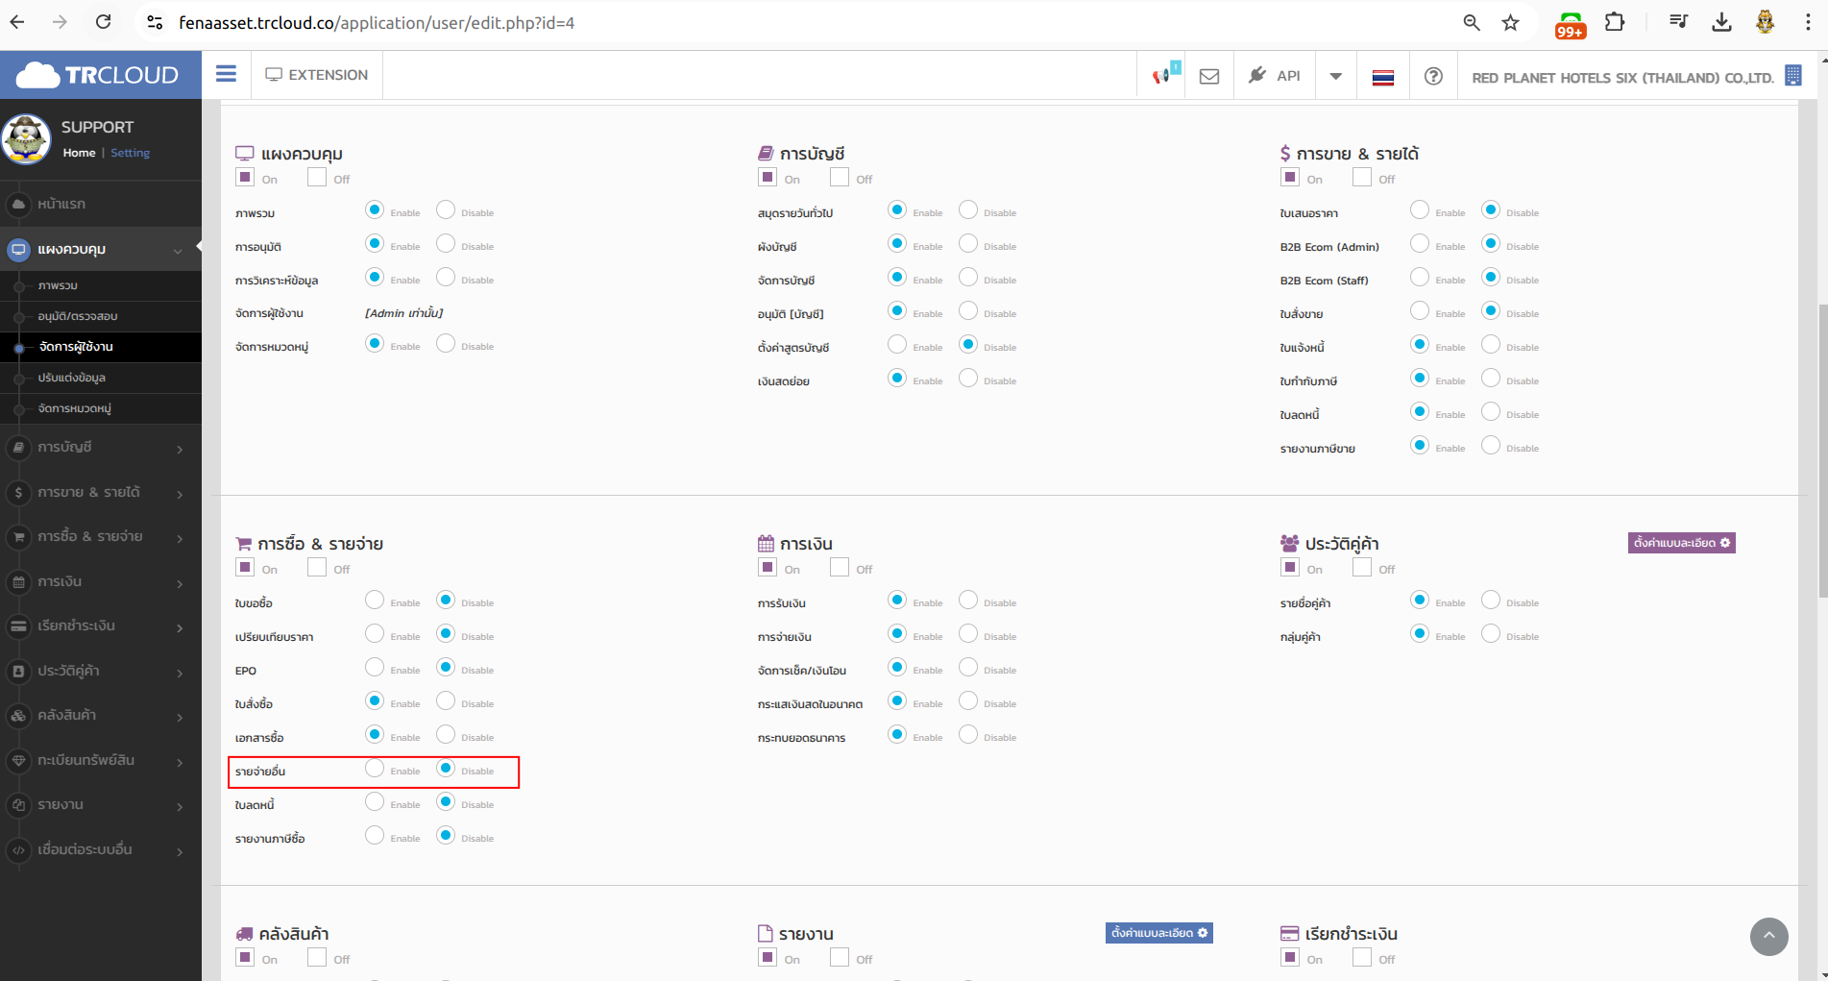
Task: Expand the เรียกชำระเงิน sidebar chevron
Action: (180, 627)
